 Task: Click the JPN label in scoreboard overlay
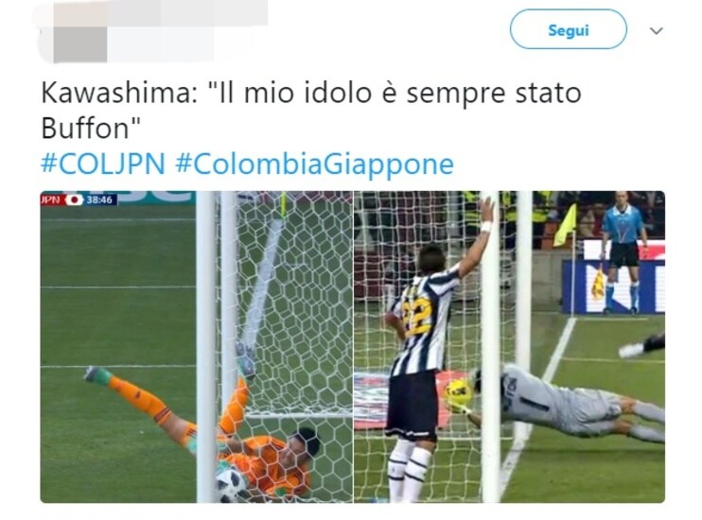[50, 199]
